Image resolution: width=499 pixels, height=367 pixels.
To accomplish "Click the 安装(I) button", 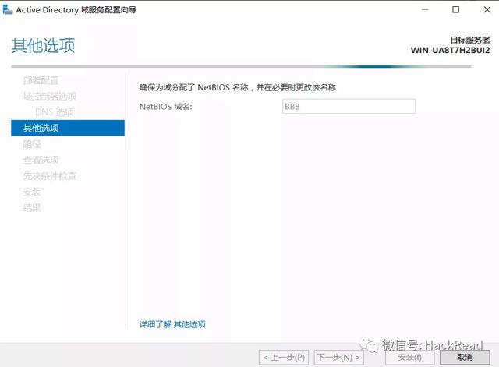I will 409,358.
